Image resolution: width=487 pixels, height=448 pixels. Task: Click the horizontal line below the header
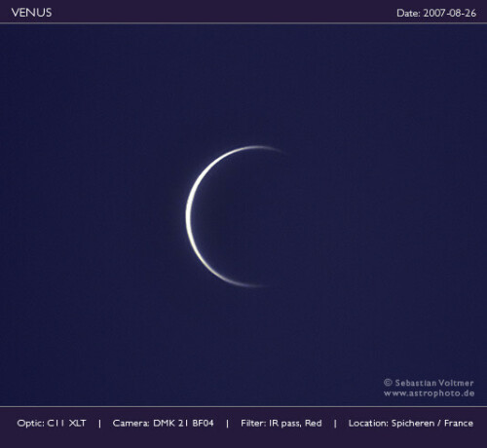pos(243,23)
